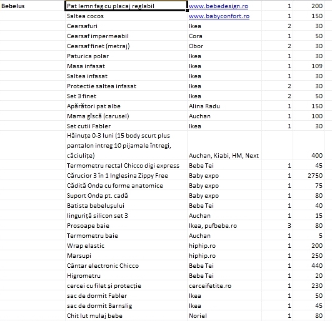Image resolution: width=332 pixels, height=321 pixels.
Task: Click 'sac de dormit Barnslig' cell
Action: click(126, 306)
